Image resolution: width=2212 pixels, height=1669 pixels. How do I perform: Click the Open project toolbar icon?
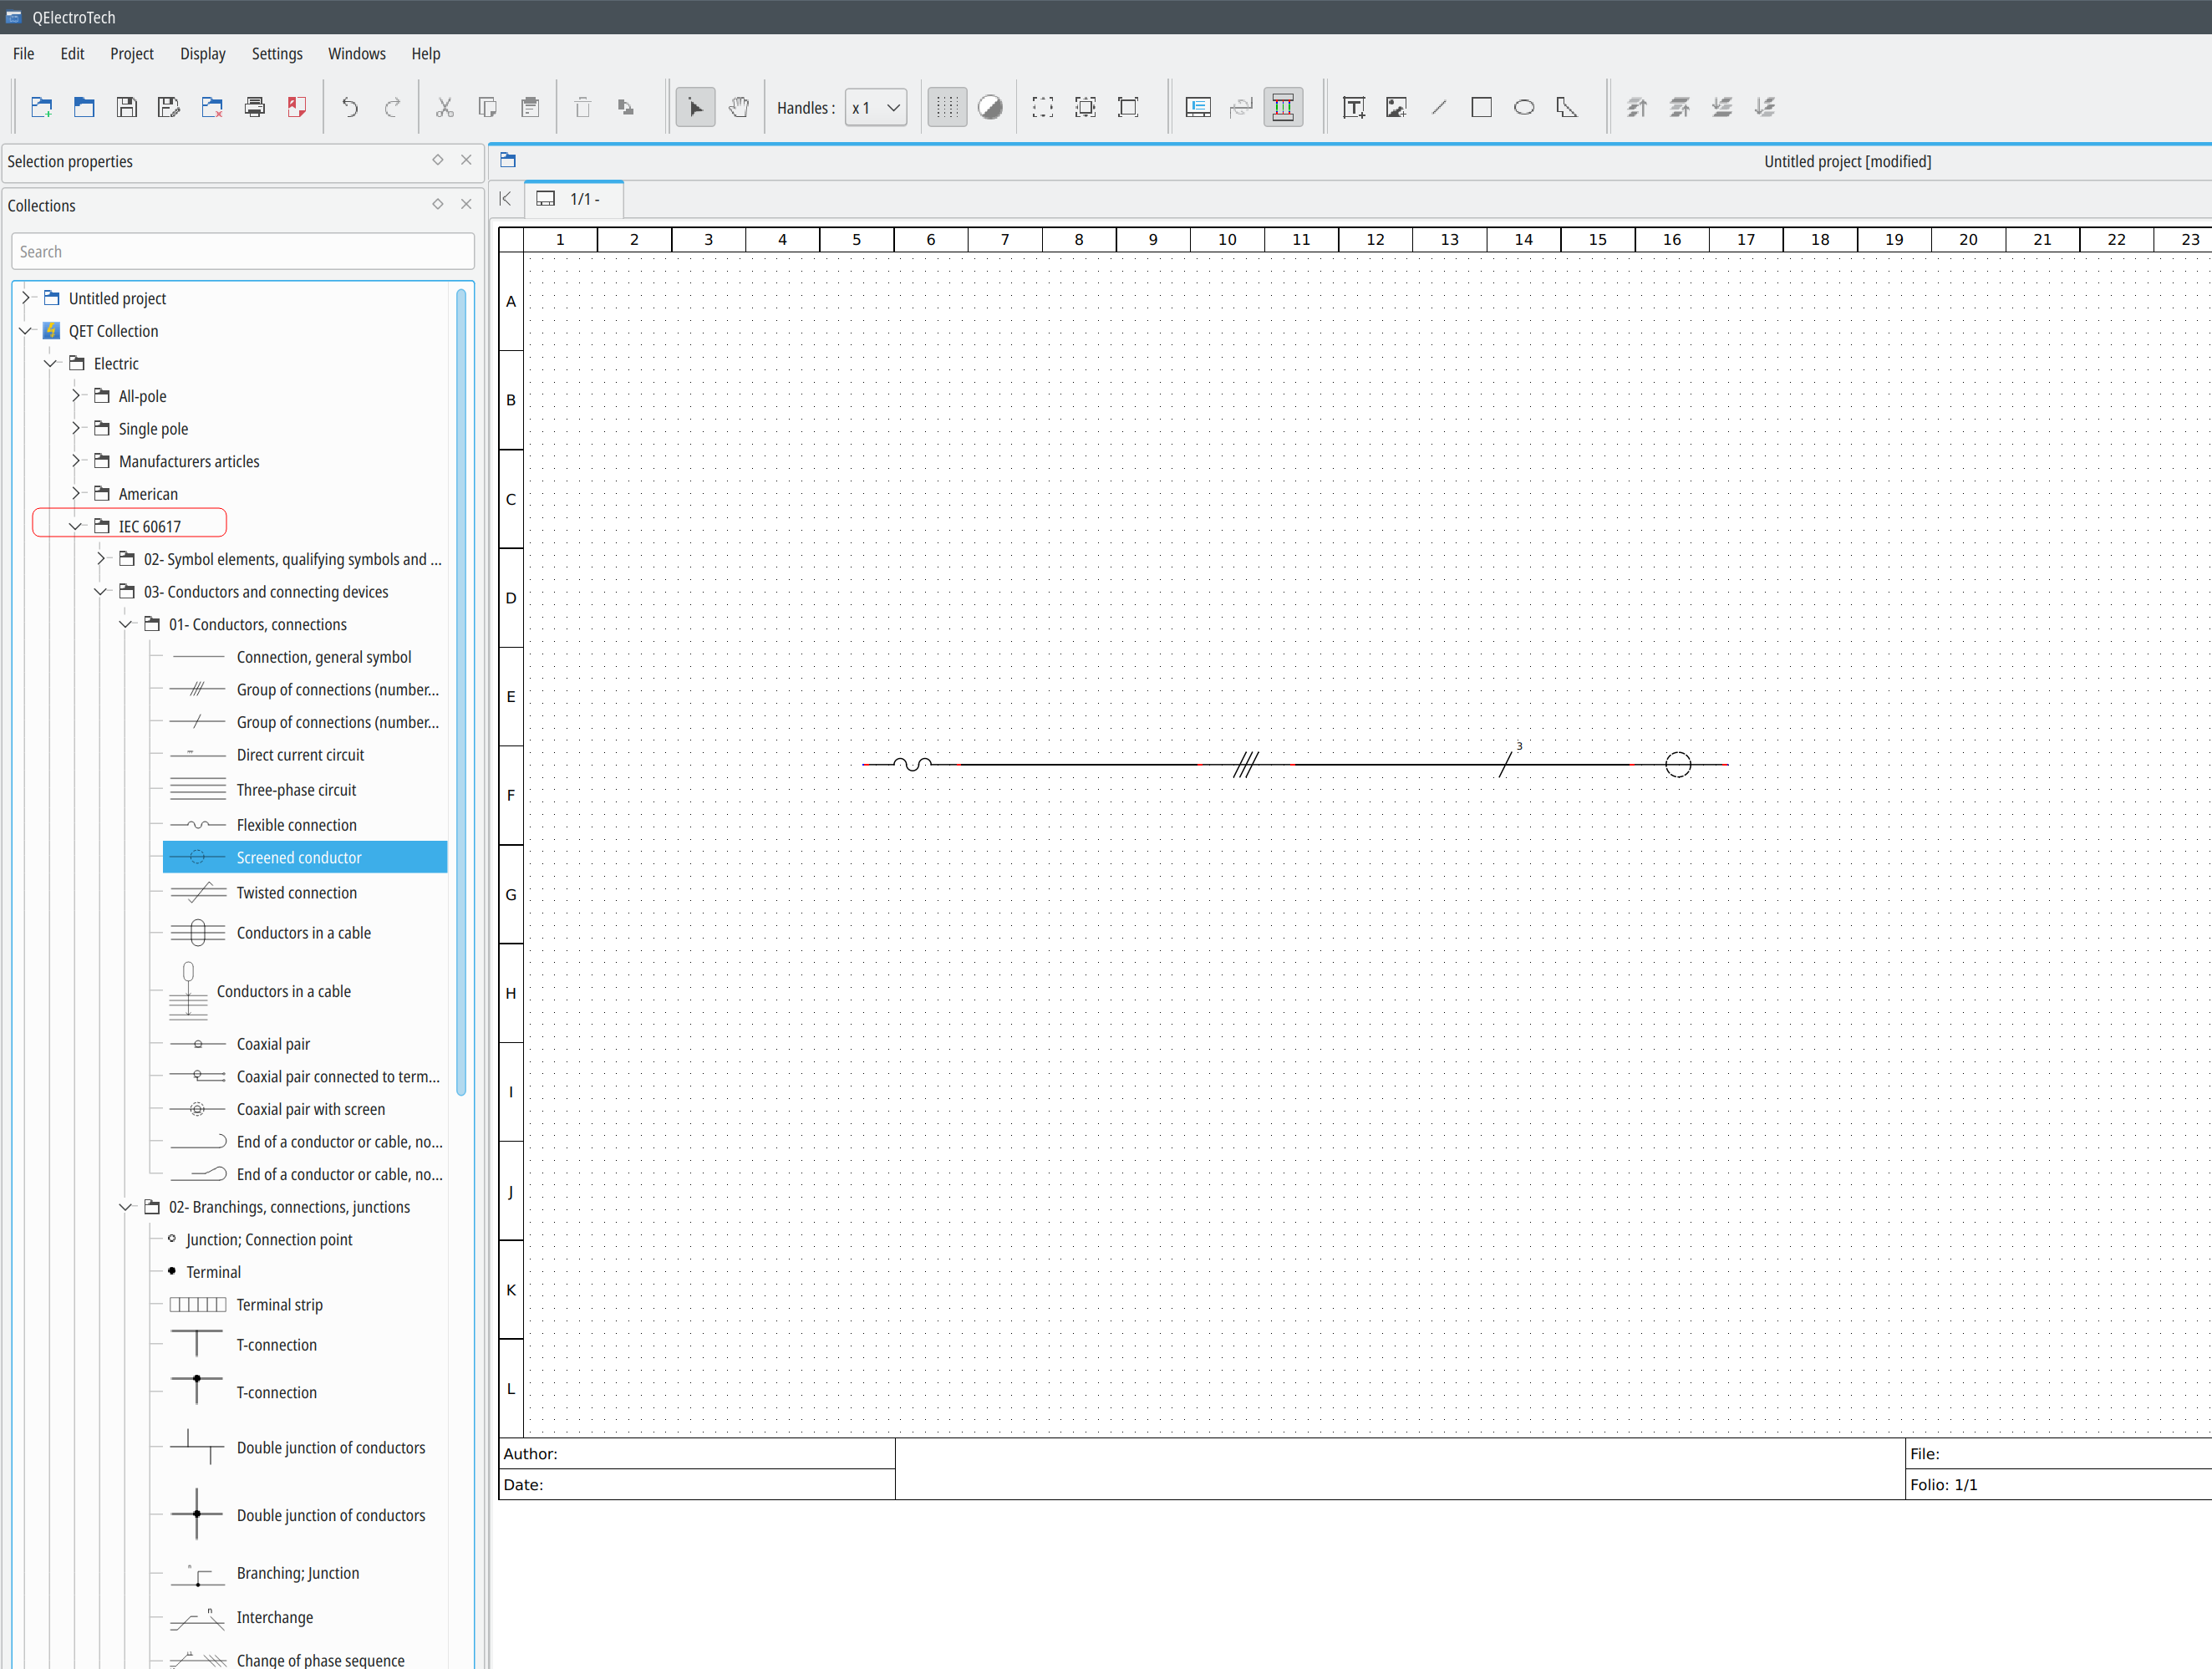(84, 107)
